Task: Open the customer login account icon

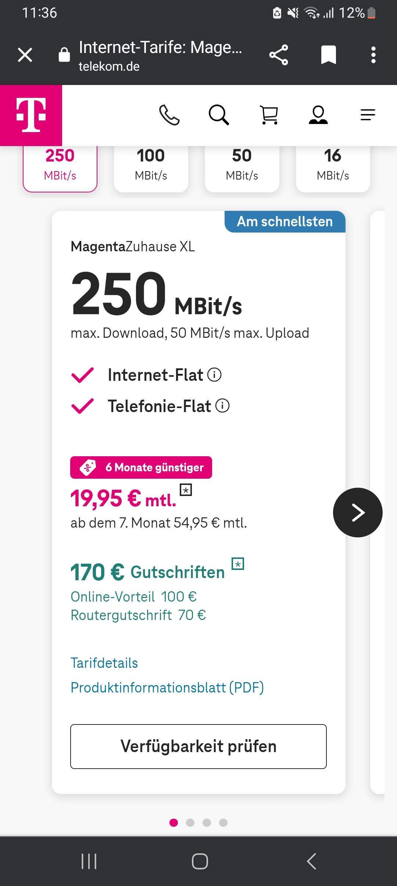Action: (x=318, y=115)
